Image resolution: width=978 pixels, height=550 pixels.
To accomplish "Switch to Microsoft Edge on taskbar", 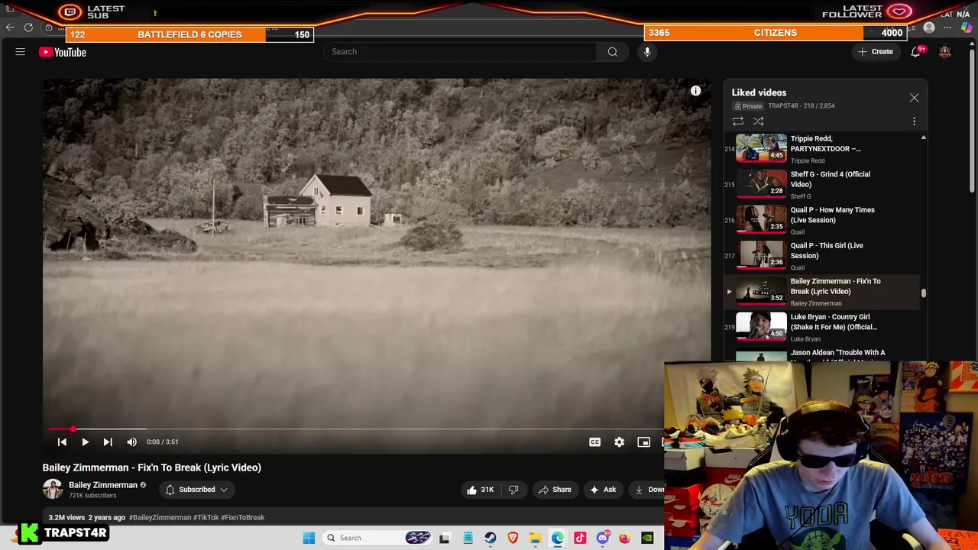I will (558, 538).
